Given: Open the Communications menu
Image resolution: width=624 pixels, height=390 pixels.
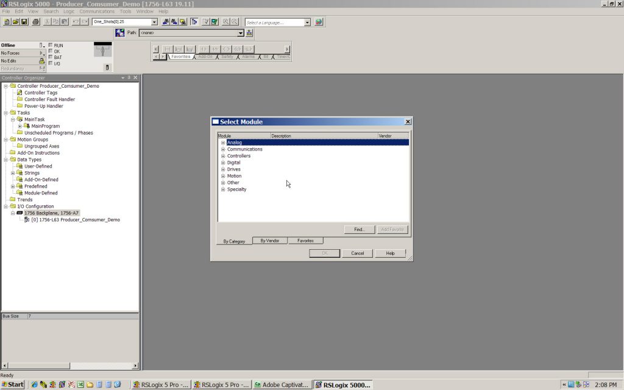Looking at the screenshot, I should click(97, 11).
